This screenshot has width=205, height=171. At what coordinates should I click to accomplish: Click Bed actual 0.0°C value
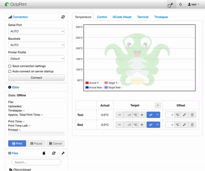(x=105, y=125)
